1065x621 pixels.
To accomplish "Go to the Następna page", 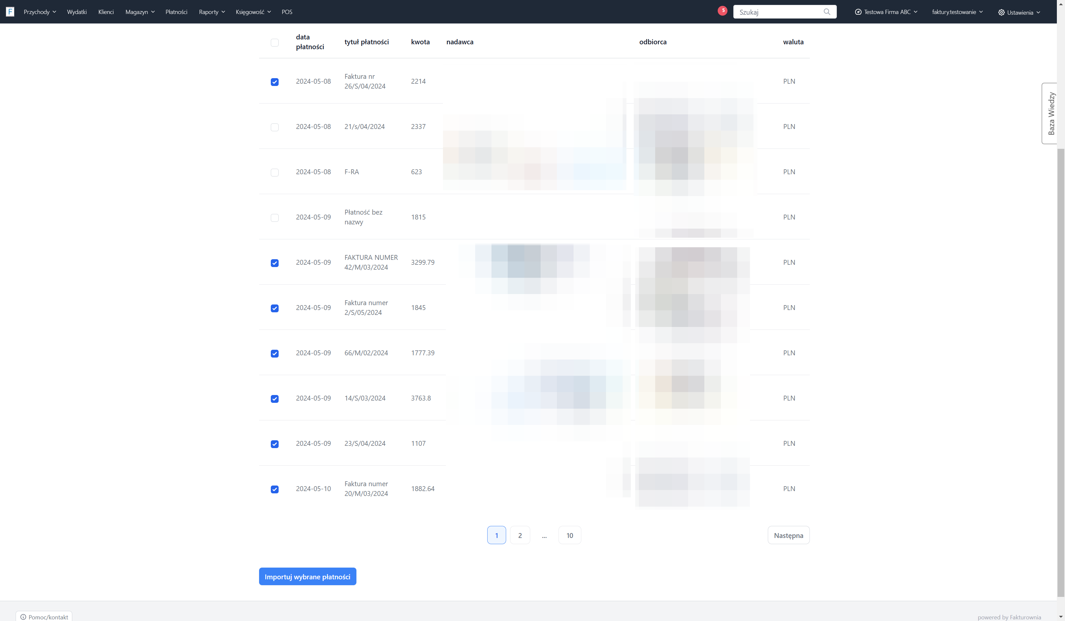I will 788,535.
